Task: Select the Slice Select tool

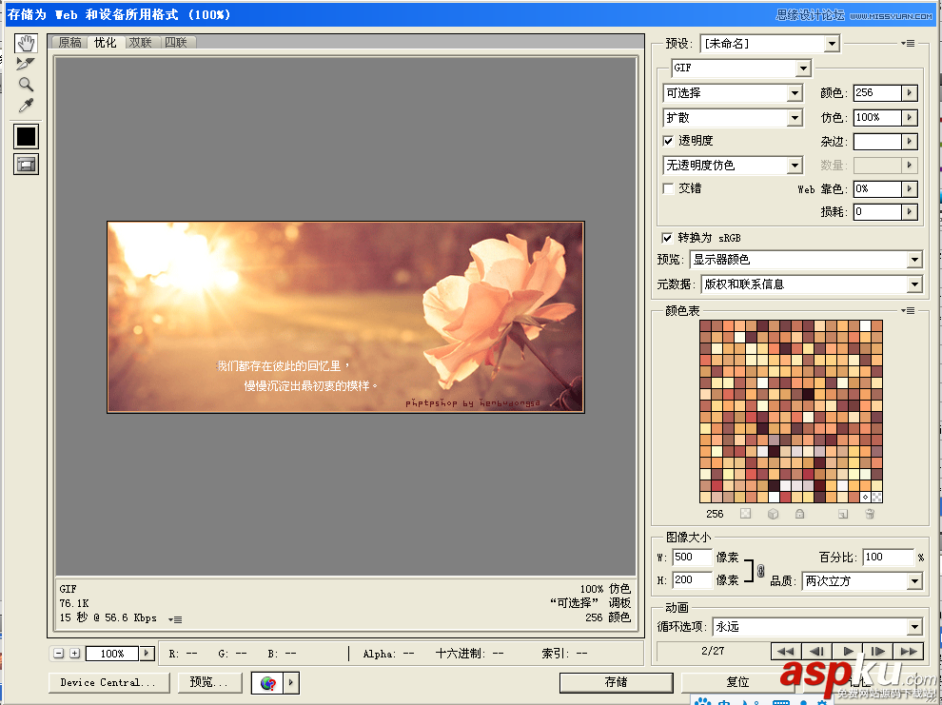Action: pyautogui.click(x=26, y=63)
